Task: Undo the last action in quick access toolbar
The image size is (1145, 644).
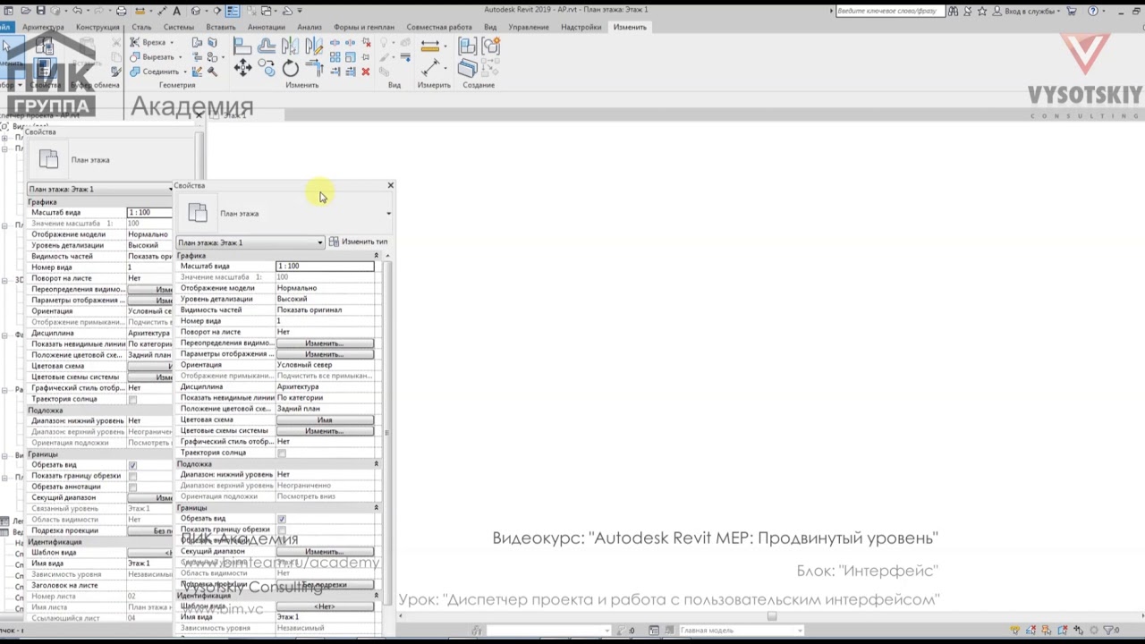Action: [x=77, y=11]
